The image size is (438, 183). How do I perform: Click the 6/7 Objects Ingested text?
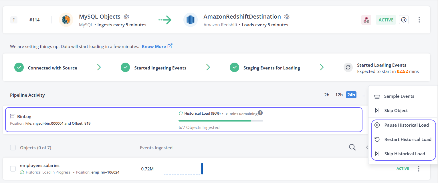[199, 128]
